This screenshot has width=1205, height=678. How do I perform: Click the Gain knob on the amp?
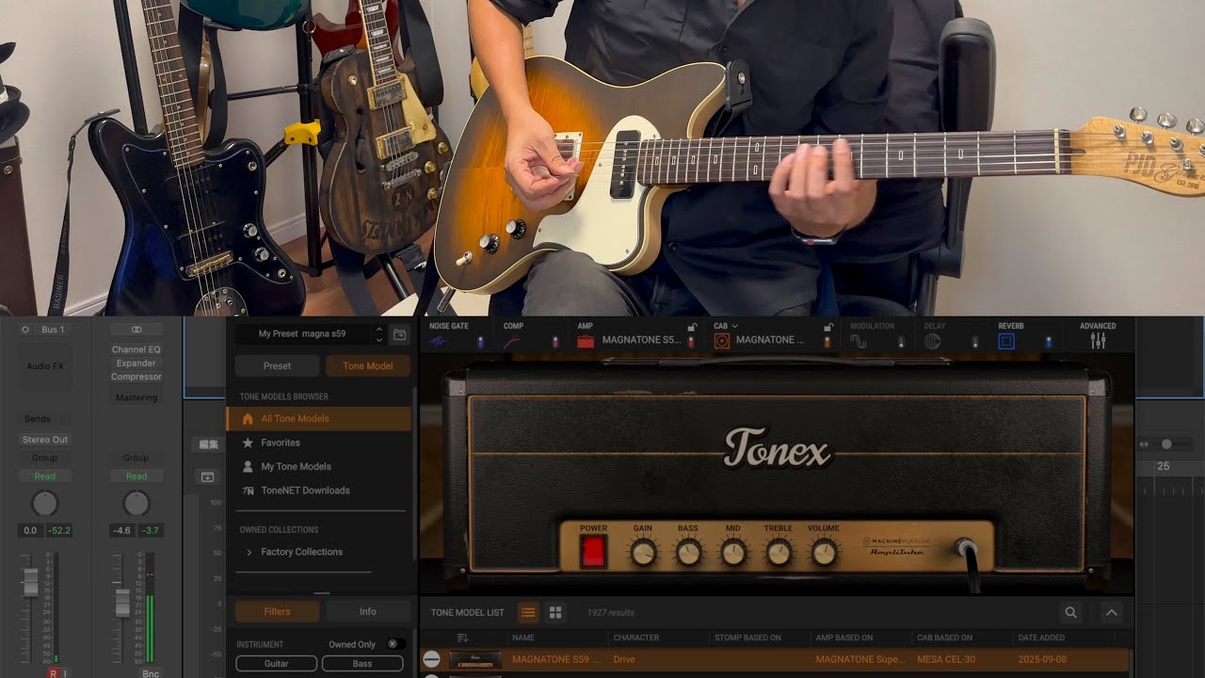coord(644,553)
